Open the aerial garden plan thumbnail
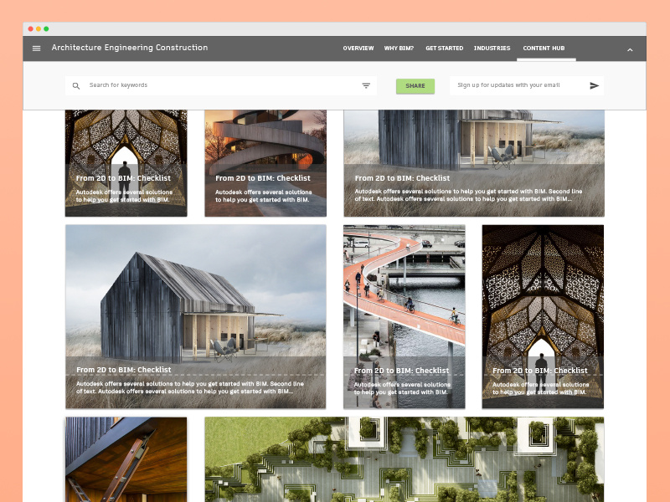The height and width of the screenshot is (502, 670). [x=404, y=459]
